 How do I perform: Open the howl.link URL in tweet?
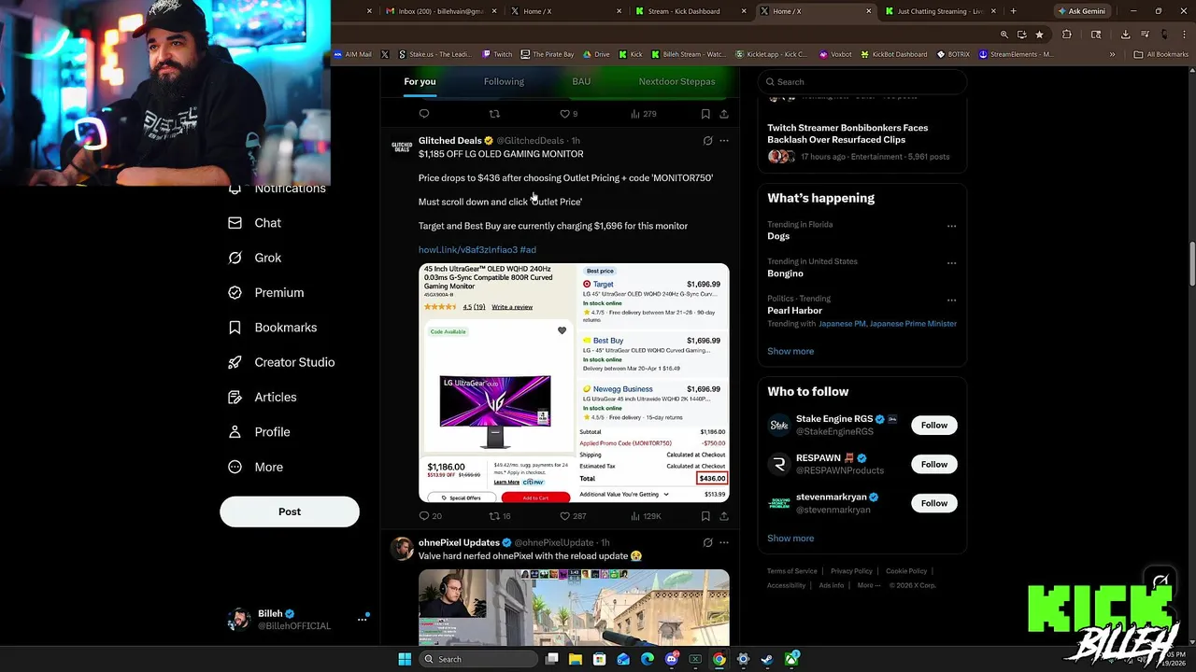pyautogui.click(x=468, y=249)
